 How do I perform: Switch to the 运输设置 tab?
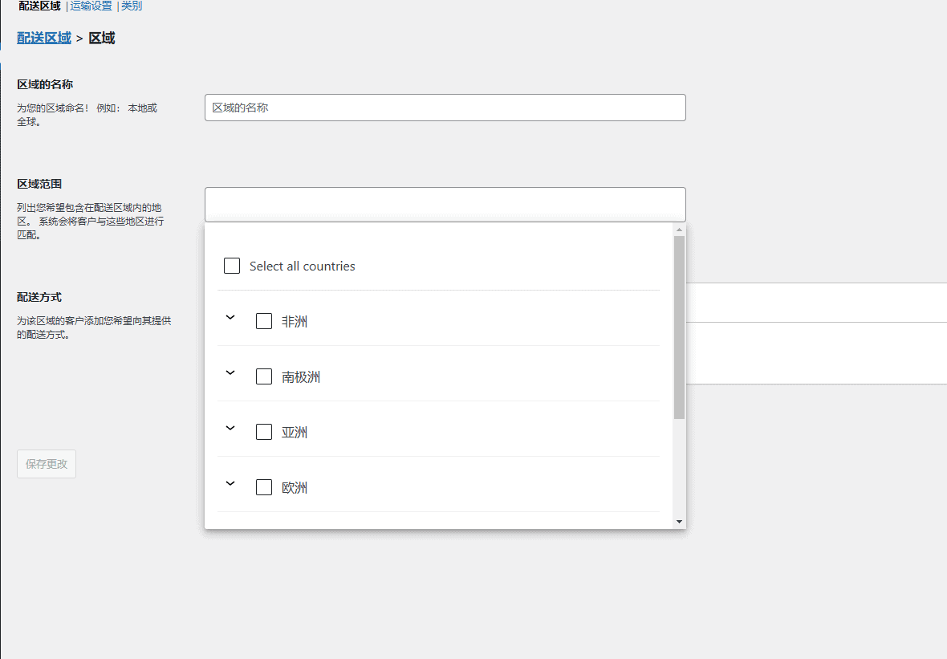coord(91,6)
